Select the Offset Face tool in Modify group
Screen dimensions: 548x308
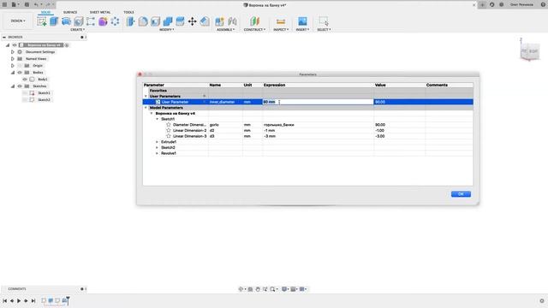coord(180,21)
